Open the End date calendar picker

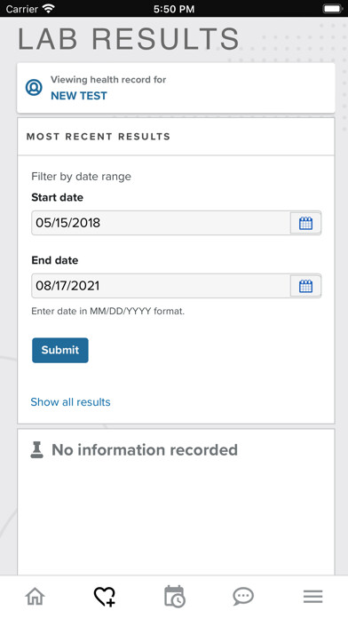pyautogui.click(x=305, y=286)
